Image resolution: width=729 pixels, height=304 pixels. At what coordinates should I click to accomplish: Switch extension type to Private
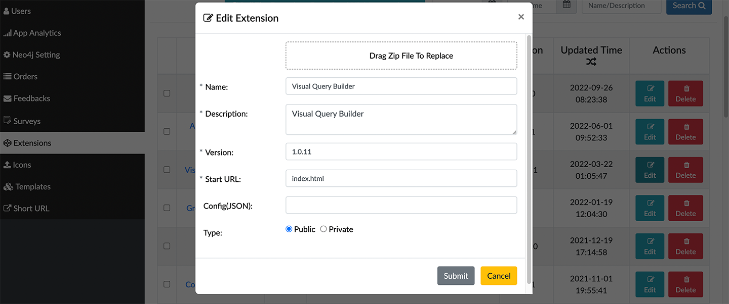pos(323,229)
